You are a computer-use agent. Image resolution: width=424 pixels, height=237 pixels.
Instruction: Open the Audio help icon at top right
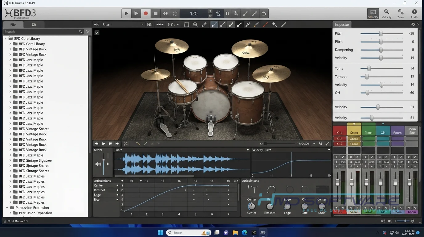[414, 14]
